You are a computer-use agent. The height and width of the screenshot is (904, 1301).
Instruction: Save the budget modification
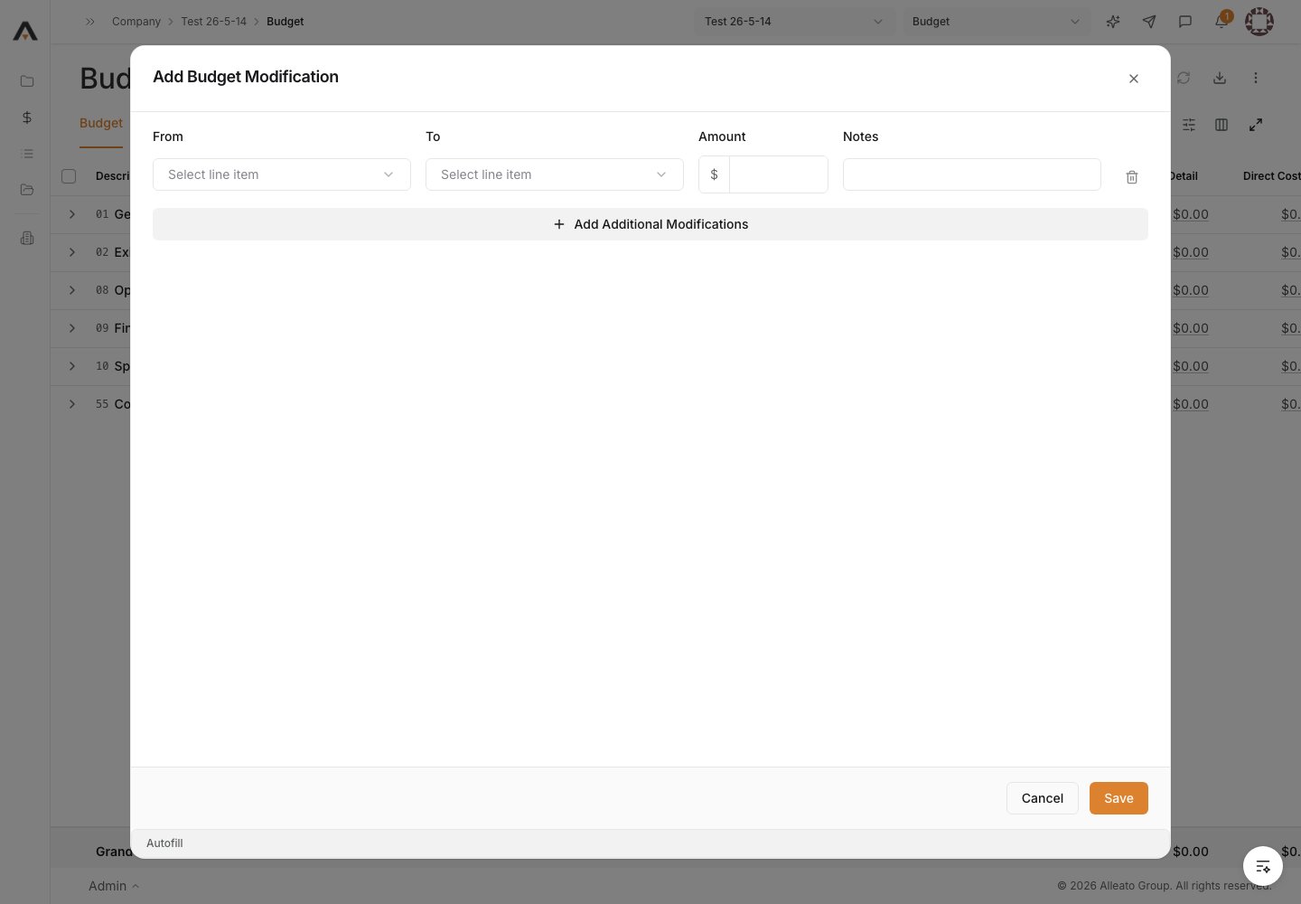click(1118, 798)
